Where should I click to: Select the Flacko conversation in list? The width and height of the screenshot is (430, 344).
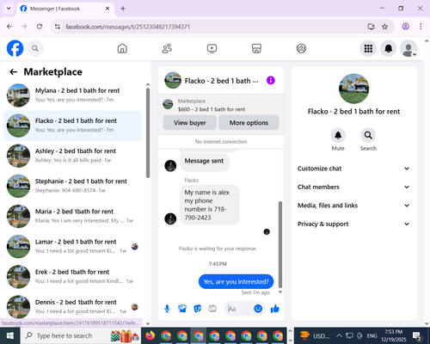point(72,126)
